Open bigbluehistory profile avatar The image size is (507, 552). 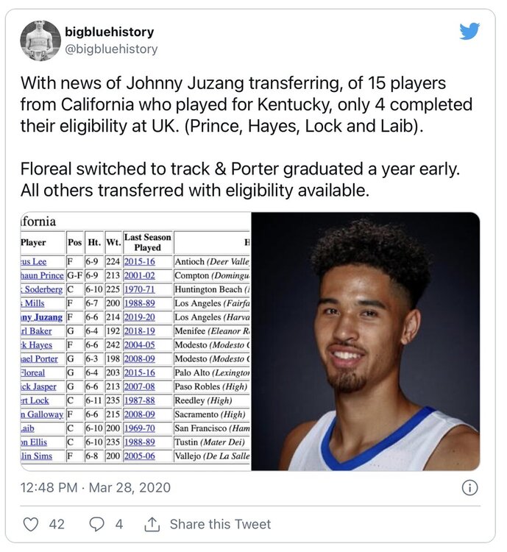click(40, 40)
